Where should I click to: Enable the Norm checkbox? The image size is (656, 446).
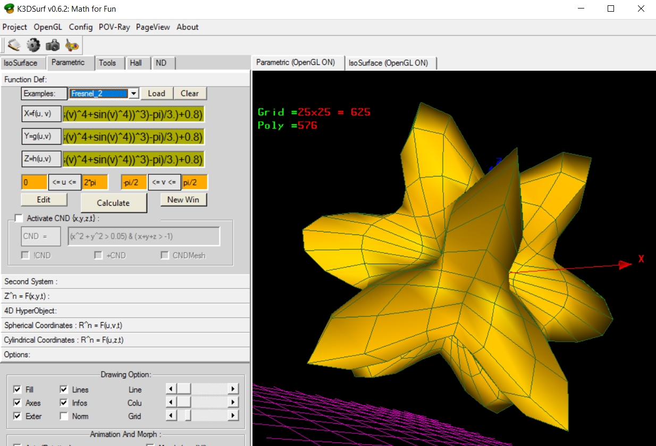tap(64, 416)
